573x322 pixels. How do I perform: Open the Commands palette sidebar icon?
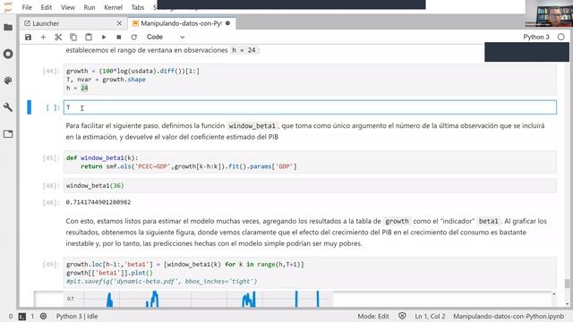click(x=8, y=80)
